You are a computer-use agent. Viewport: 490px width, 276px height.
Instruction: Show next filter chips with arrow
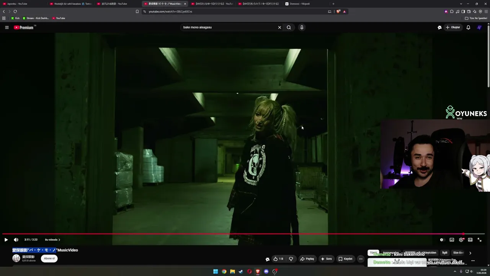click(x=470, y=253)
